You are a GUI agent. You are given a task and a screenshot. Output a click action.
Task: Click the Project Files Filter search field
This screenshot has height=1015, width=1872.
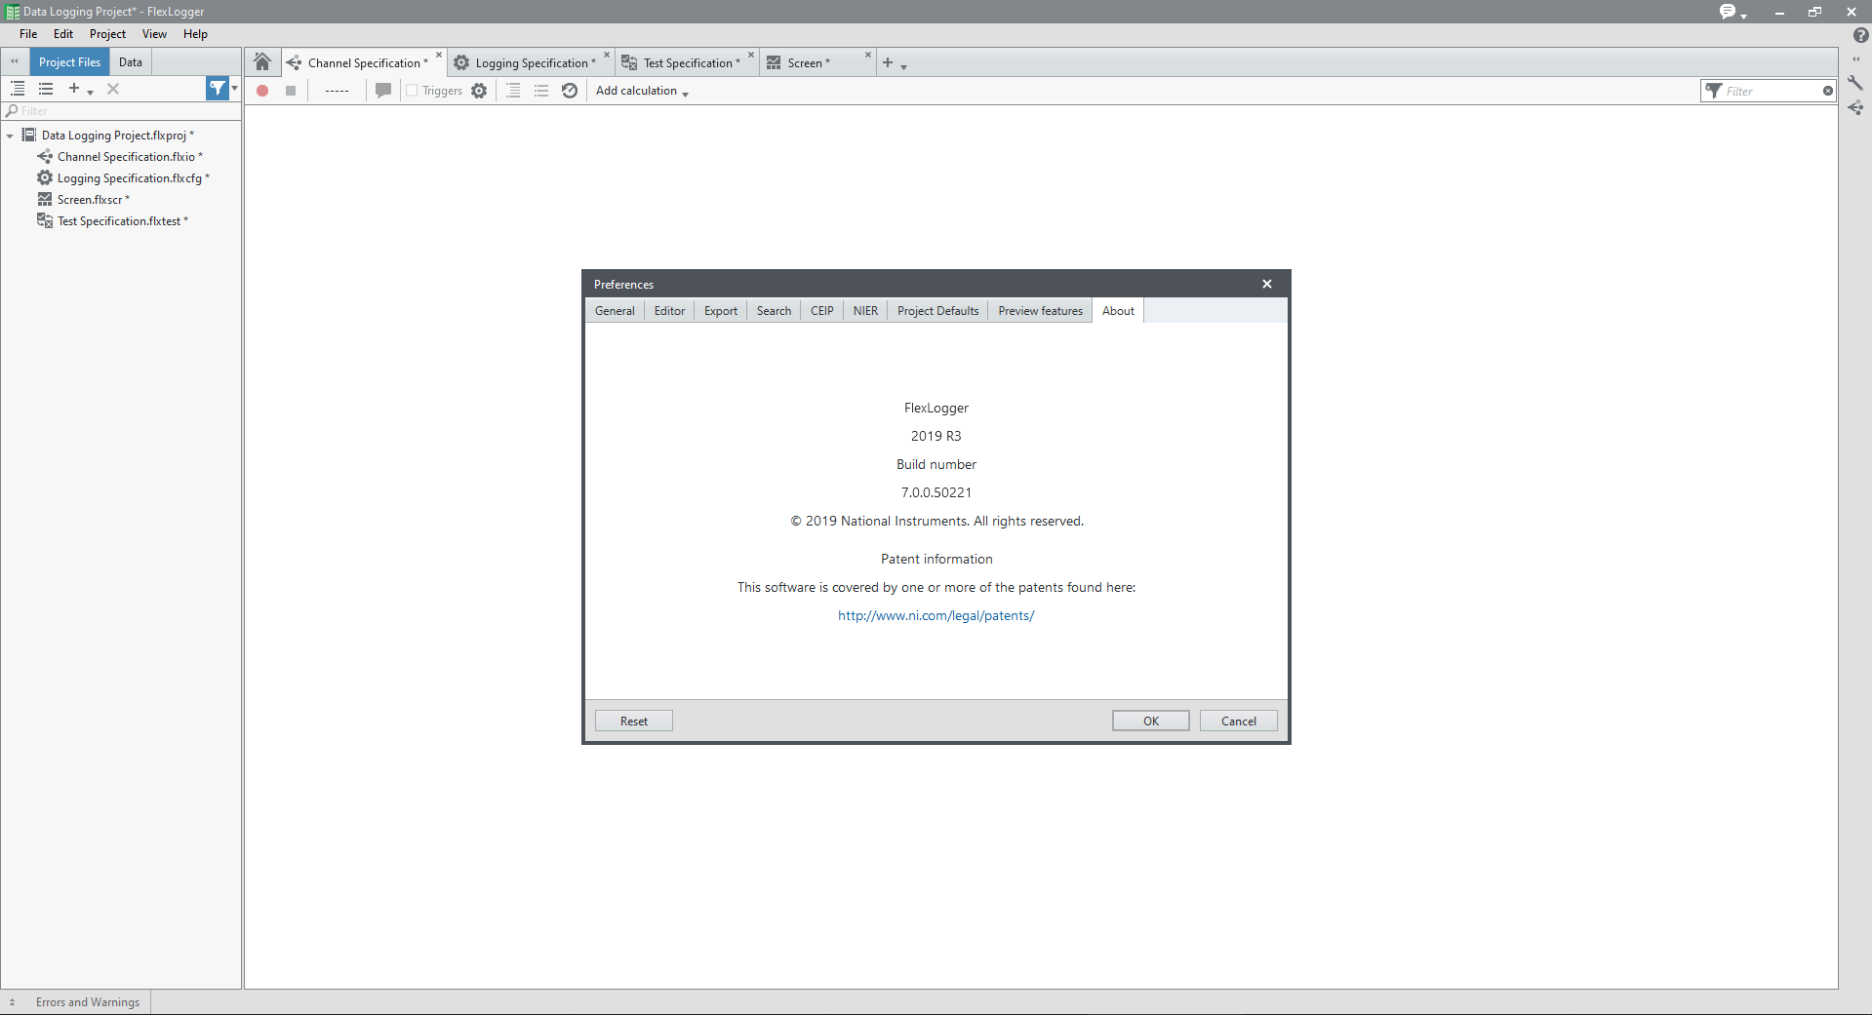tap(121, 111)
